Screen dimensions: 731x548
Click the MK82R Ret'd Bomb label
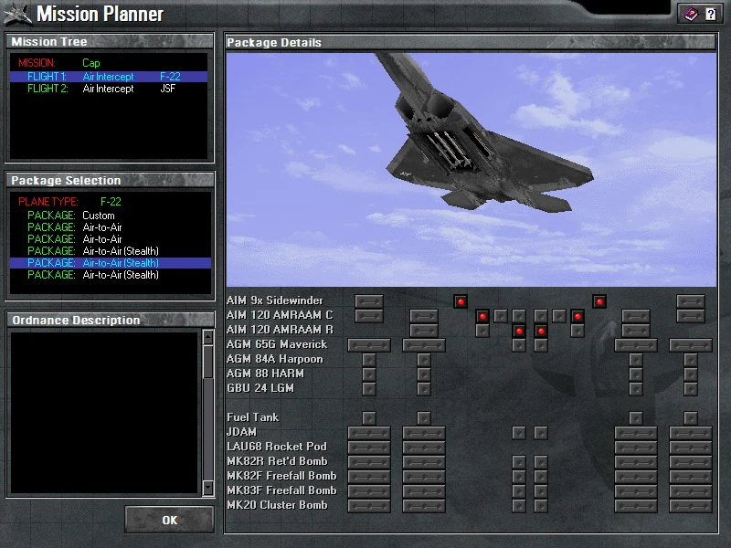pyautogui.click(x=279, y=461)
